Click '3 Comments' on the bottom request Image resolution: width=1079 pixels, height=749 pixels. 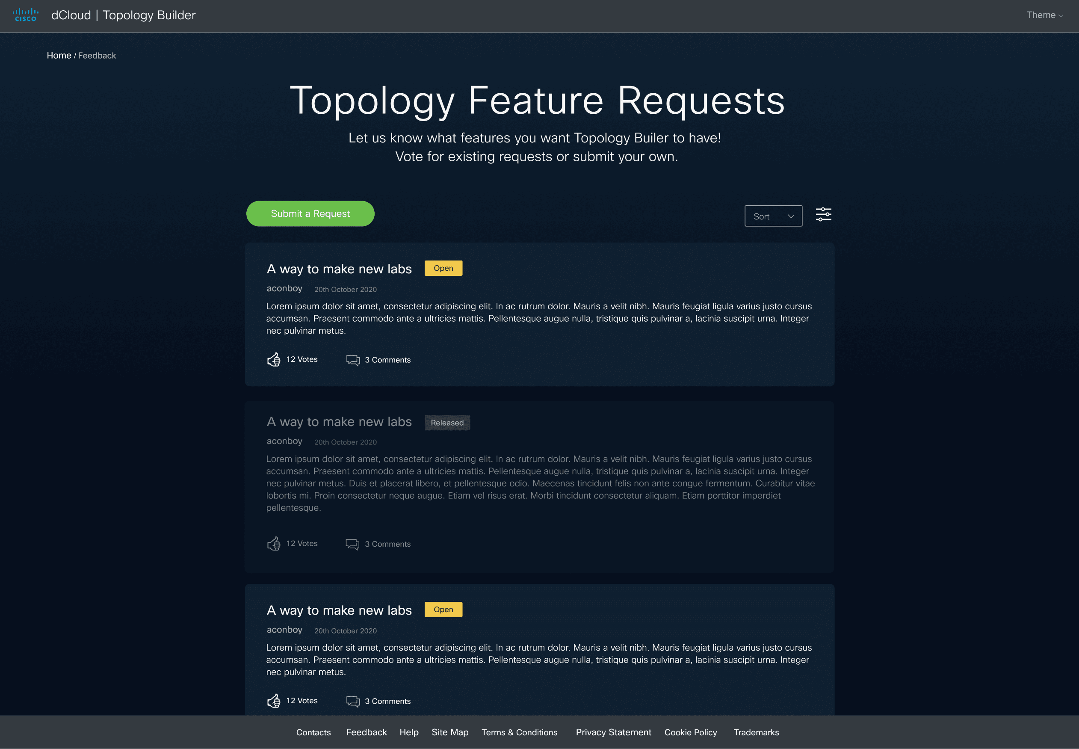coord(387,701)
